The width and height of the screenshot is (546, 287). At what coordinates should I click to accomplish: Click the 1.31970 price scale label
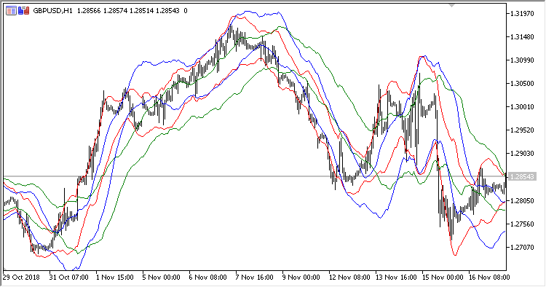pyautogui.click(x=522, y=14)
